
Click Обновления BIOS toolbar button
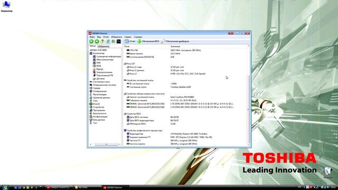click(x=148, y=41)
